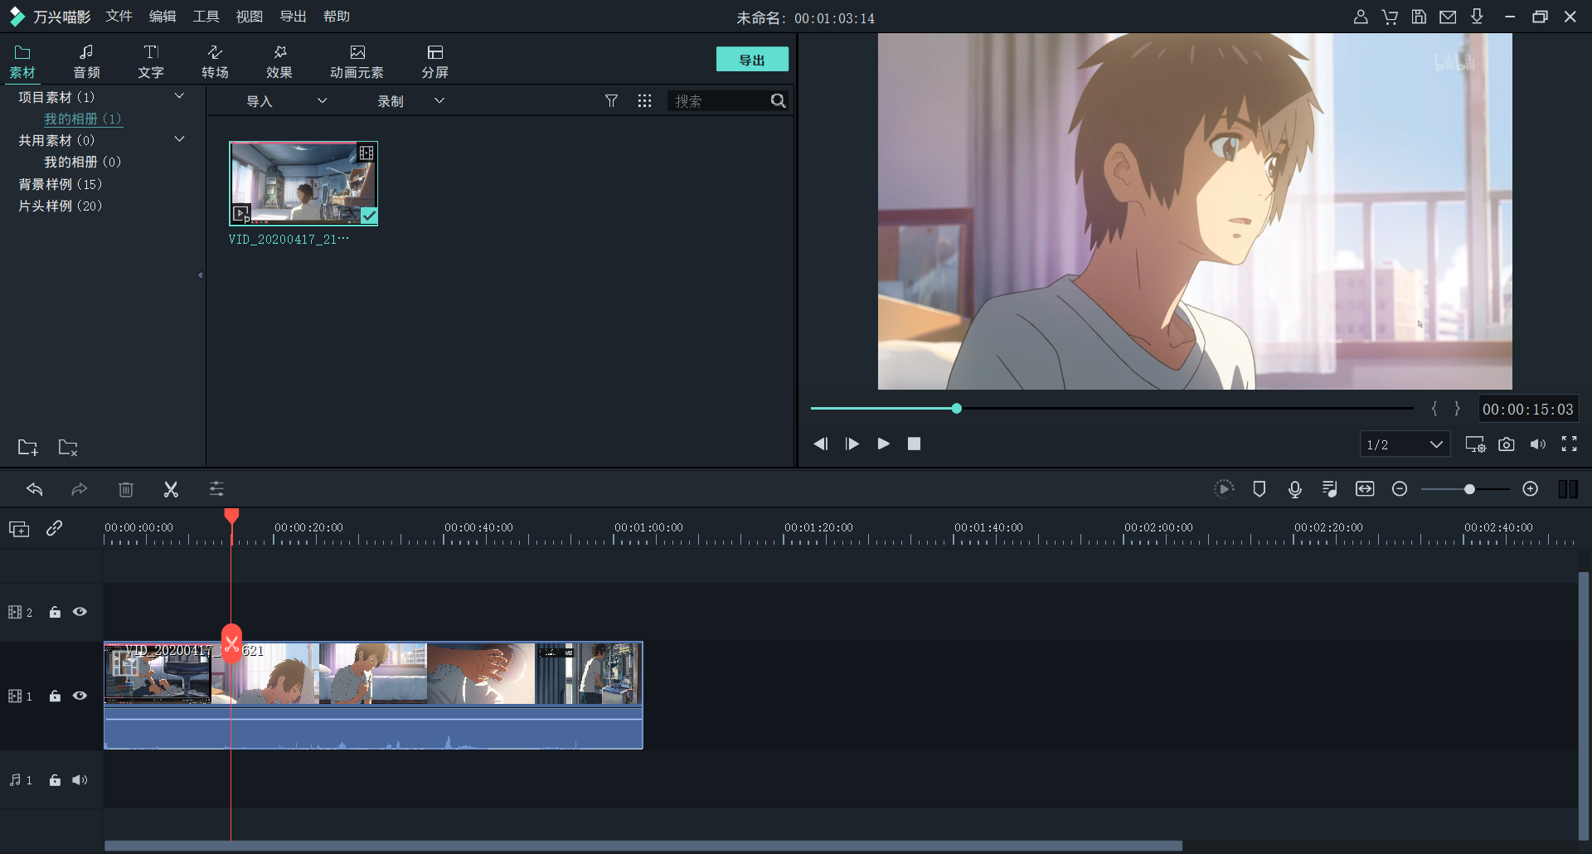Click the delete folder icon

pos(68,448)
